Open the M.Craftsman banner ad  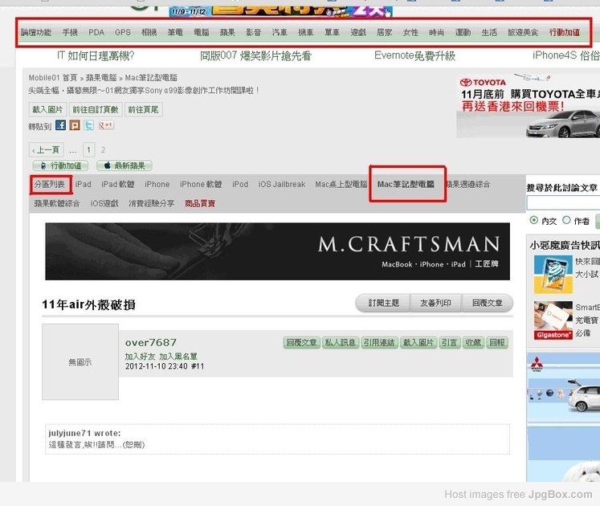pyautogui.click(x=277, y=251)
